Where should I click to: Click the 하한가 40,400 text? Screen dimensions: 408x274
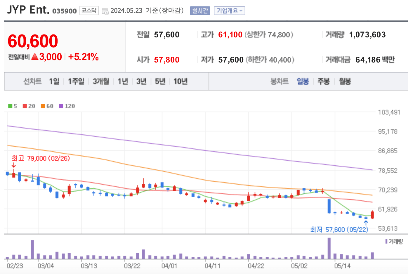click(x=270, y=60)
